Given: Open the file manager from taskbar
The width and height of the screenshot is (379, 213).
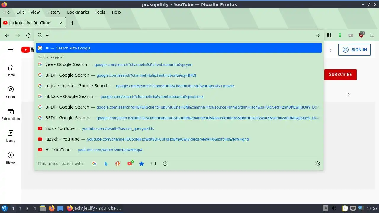Looking at the screenshot, I should coord(43,209).
